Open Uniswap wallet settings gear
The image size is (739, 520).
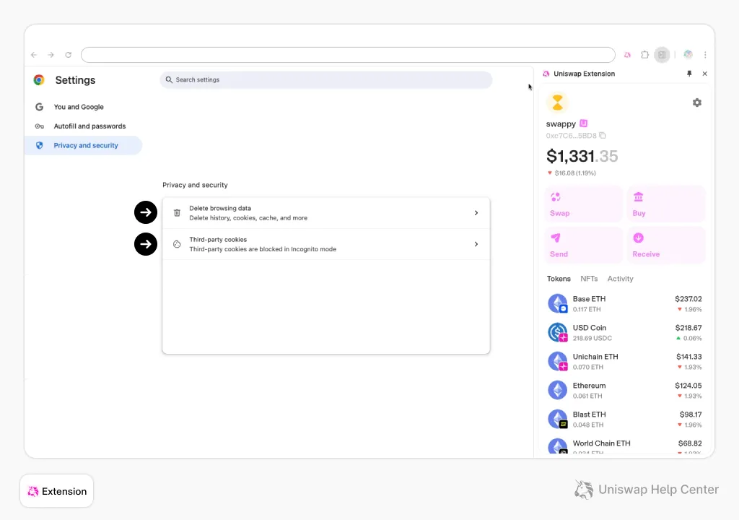pyautogui.click(x=696, y=103)
